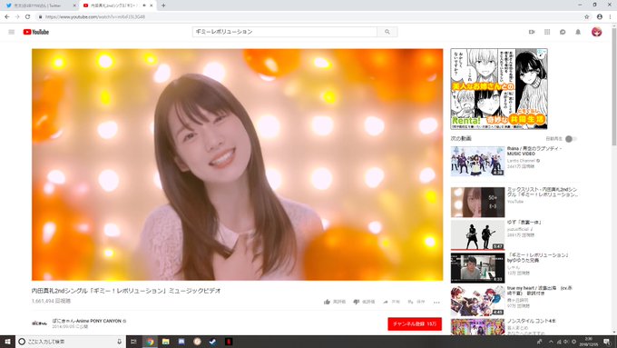The image size is (617, 348).
Task: Open the Yuyuuta cover video thumbnail
Action: click(477, 268)
